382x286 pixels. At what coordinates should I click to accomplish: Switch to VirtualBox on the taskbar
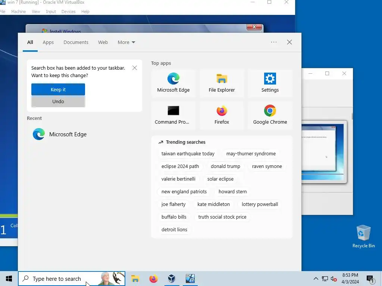[x=172, y=279]
